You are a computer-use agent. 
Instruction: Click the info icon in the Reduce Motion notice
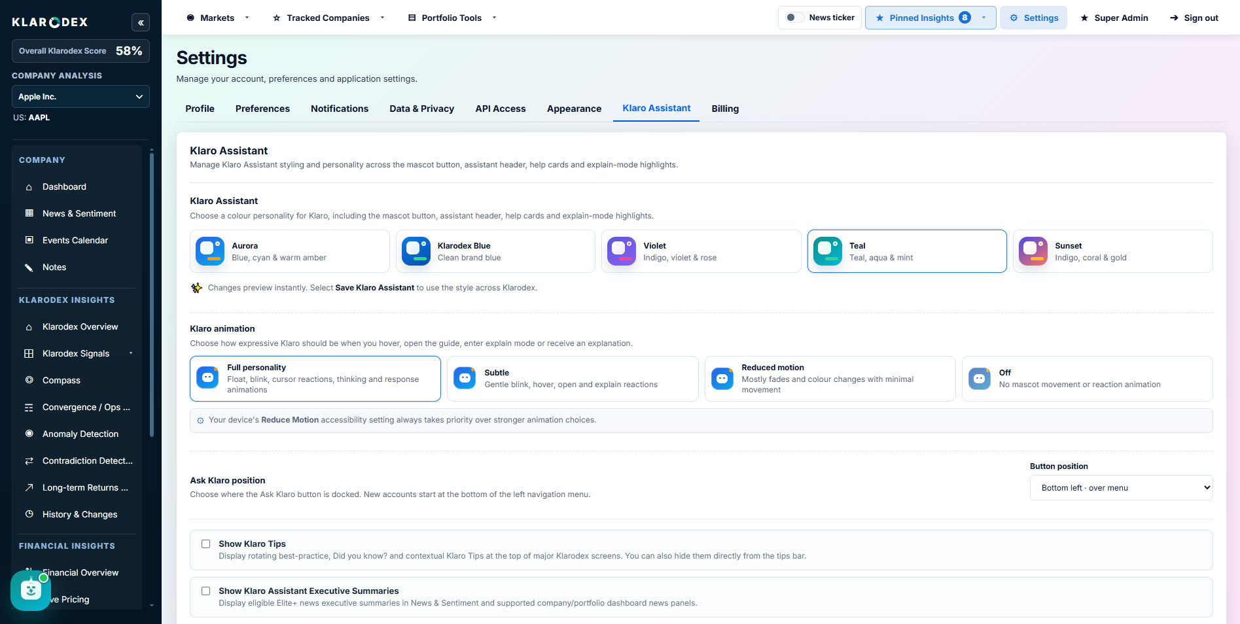pos(200,421)
